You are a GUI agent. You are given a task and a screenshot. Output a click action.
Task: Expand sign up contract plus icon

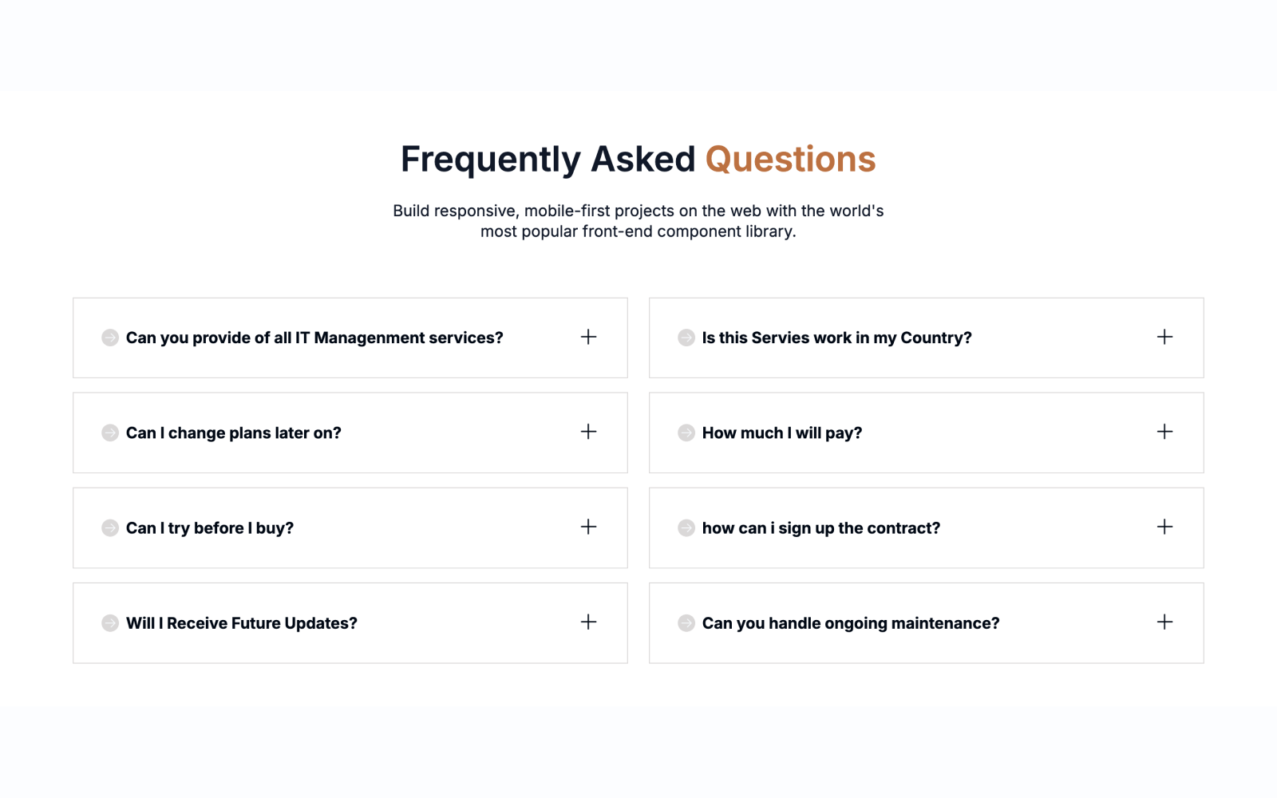pyautogui.click(x=1164, y=527)
